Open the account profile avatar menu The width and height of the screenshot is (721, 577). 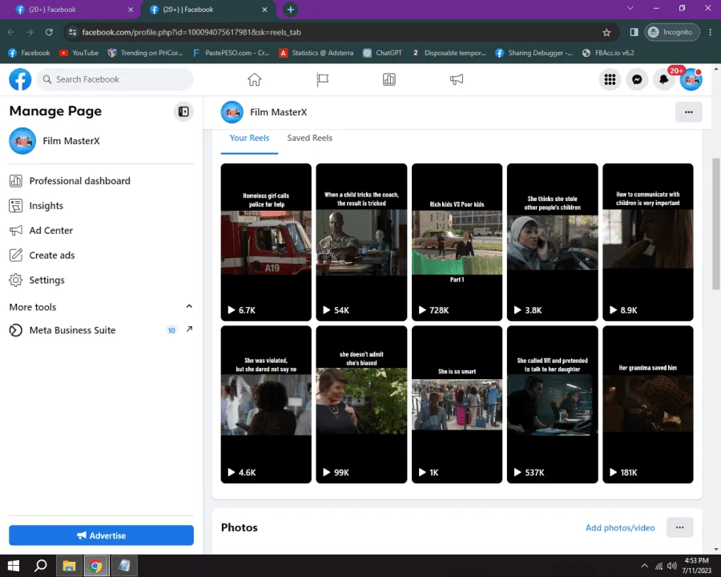click(691, 79)
